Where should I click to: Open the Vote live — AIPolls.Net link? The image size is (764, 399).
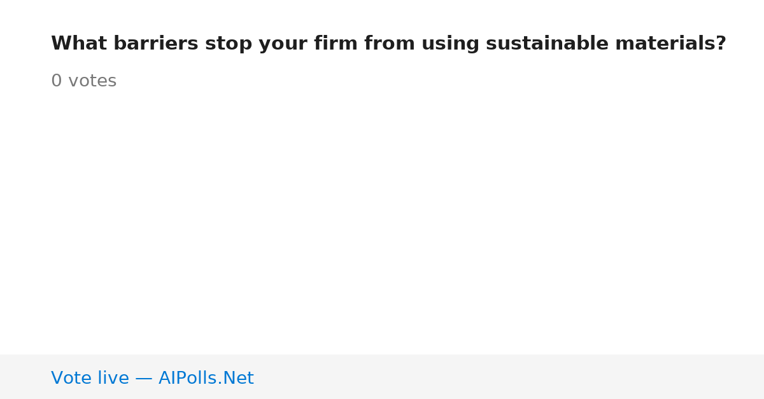pos(152,379)
